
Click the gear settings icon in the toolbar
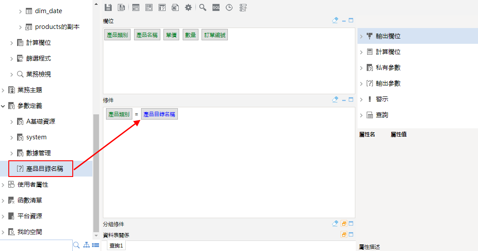point(188,7)
